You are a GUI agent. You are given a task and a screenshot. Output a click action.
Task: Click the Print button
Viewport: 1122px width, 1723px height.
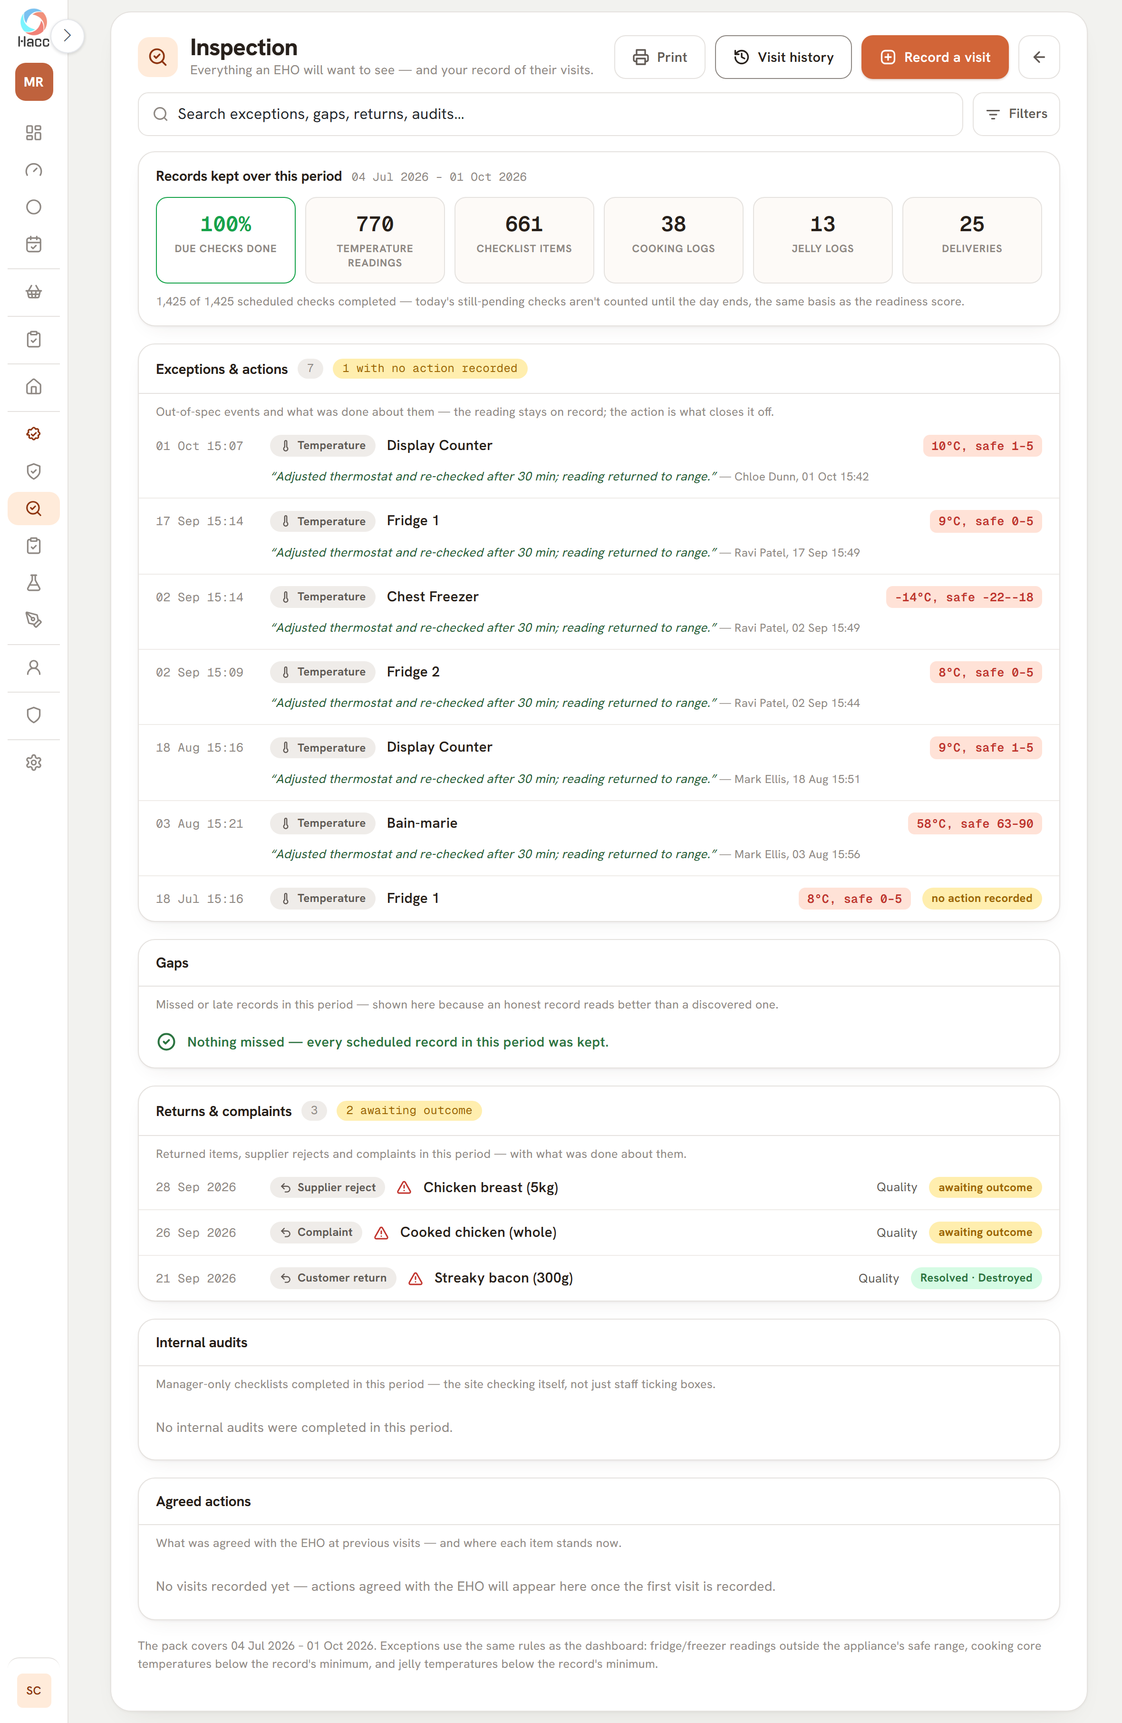point(659,57)
